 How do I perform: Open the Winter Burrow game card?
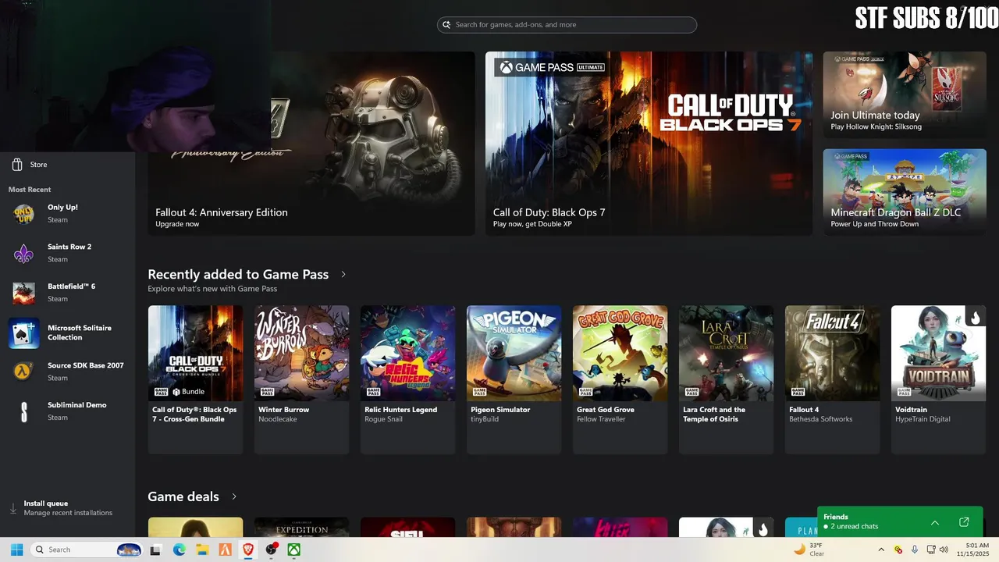[301, 379]
